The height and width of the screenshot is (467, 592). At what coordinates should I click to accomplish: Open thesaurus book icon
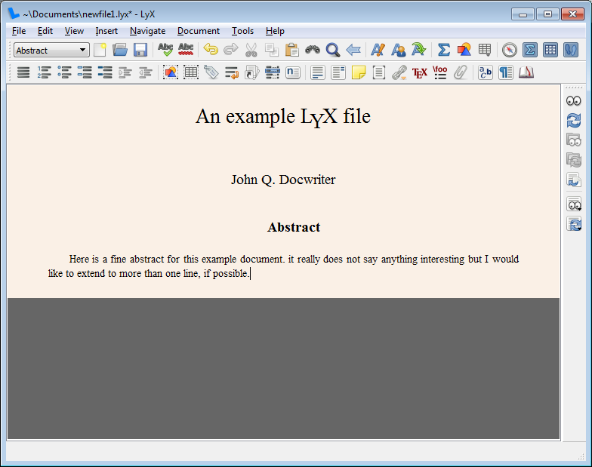click(526, 72)
